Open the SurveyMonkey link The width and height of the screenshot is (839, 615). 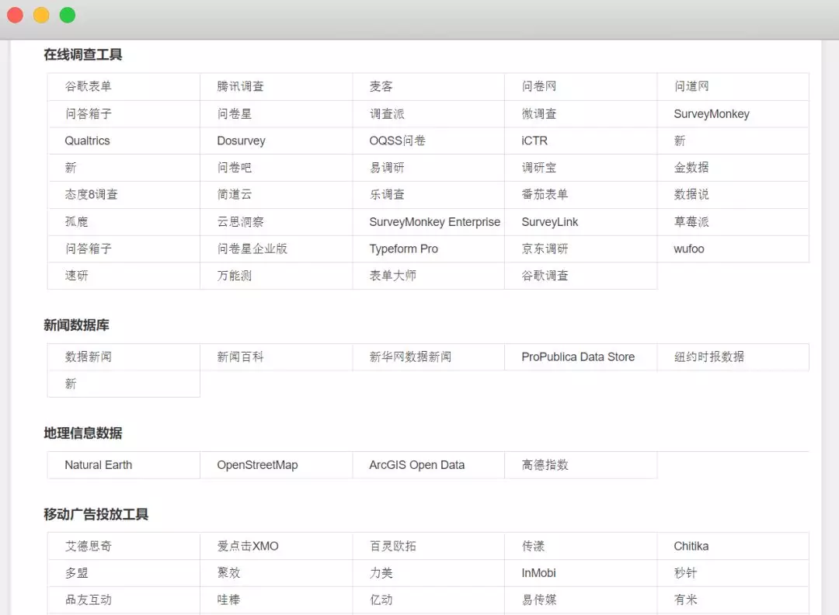[711, 114]
